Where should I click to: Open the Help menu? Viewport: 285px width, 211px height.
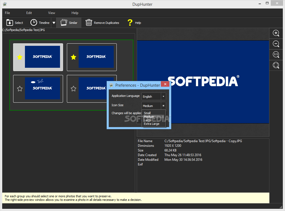(x=75, y=13)
